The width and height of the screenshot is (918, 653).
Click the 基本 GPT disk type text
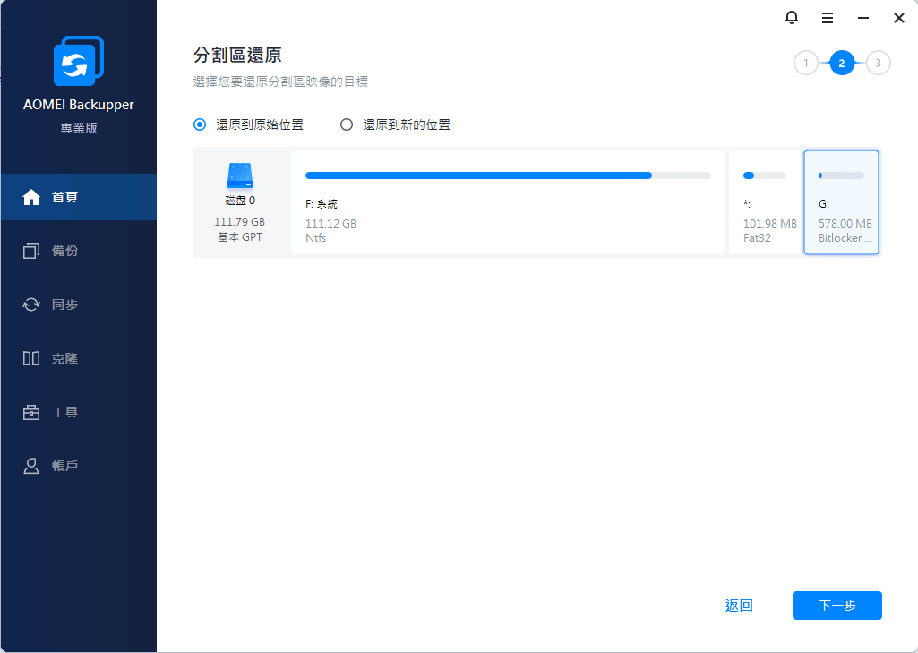(240, 237)
